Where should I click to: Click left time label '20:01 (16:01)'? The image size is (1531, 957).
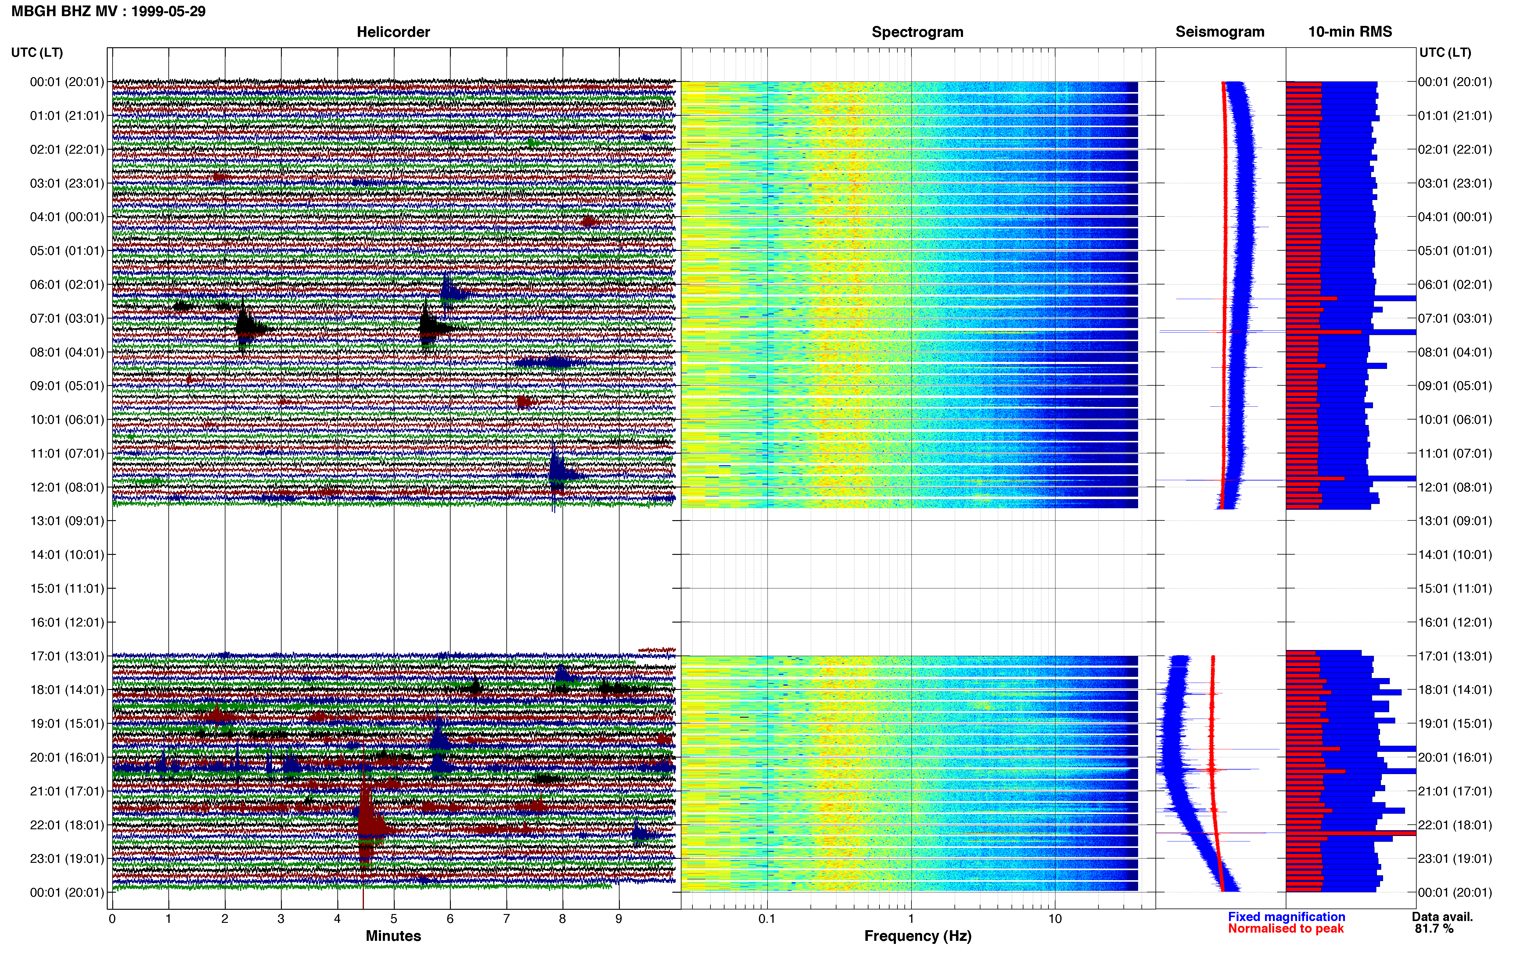tap(67, 758)
